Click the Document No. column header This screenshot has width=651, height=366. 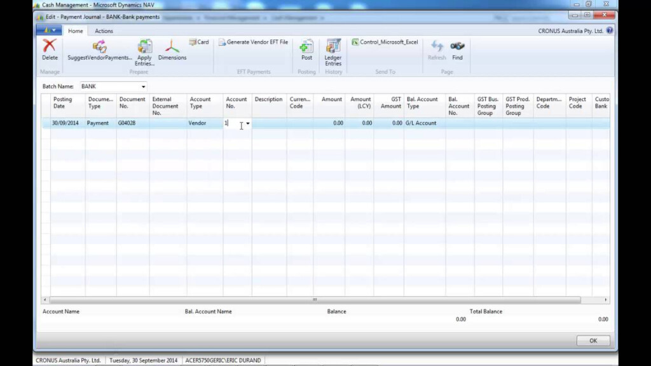point(133,106)
